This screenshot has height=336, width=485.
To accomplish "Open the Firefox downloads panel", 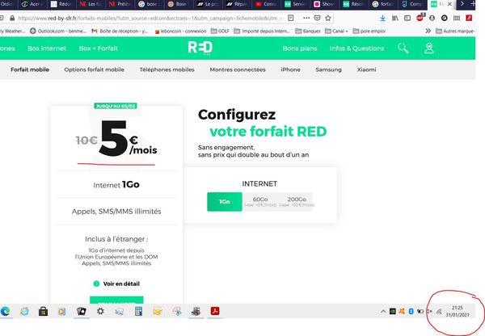I will (x=382, y=19).
